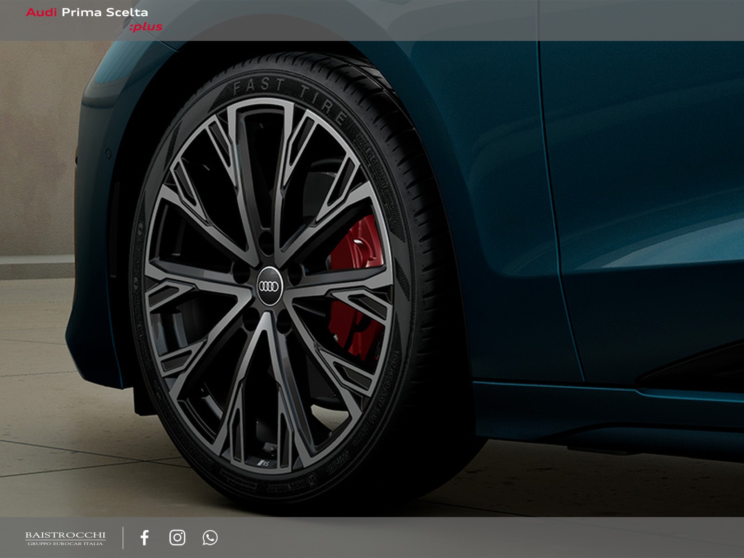Click the Audi Prima Scelta logo text
The width and height of the screenshot is (744, 558).
pos(87,13)
